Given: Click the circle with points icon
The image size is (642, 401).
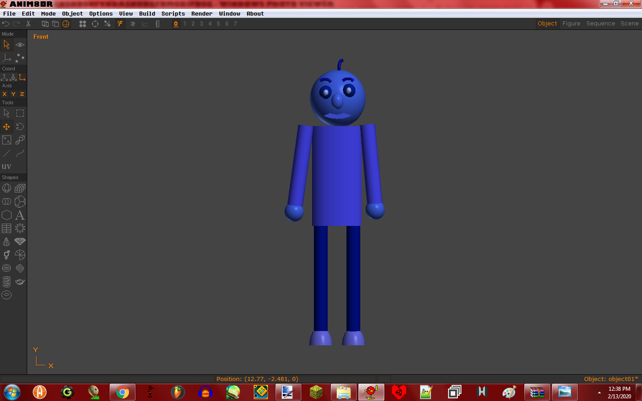Looking at the screenshot, I should click(95, 24).
